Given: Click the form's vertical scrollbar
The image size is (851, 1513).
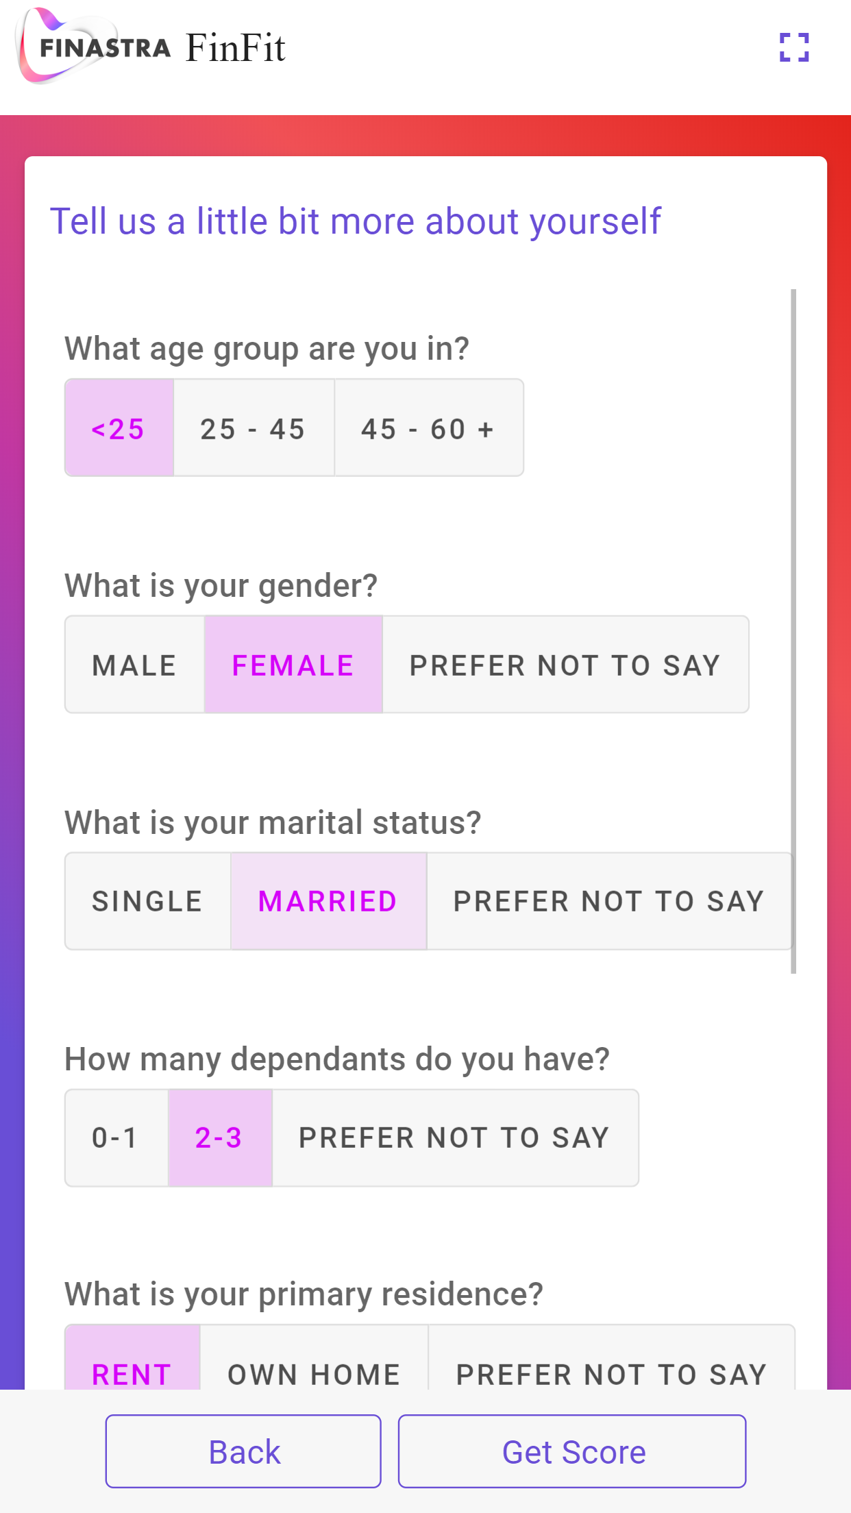Looking at the screenshot, I should (x=793, y=630).
